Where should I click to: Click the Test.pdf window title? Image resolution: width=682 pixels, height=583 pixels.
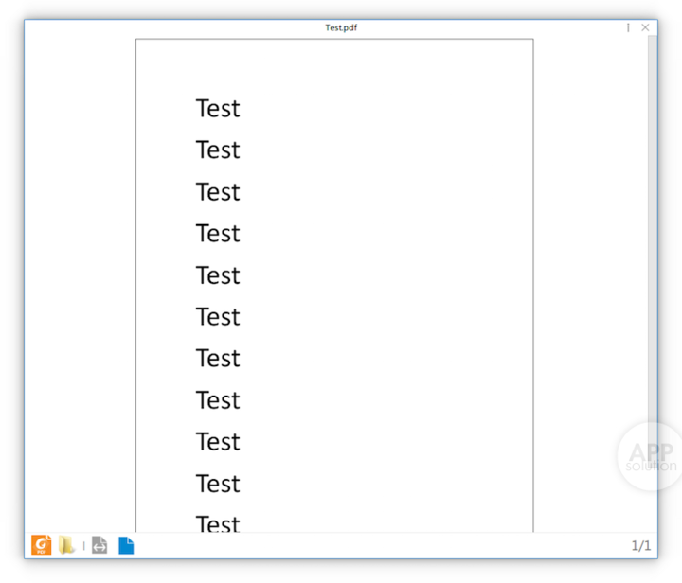tap(341, 27)
